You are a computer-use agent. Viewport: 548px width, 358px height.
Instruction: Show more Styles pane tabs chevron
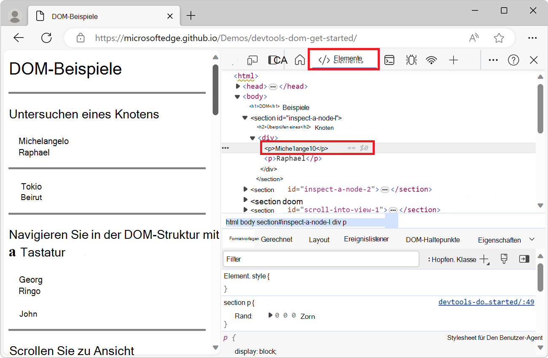coord(532,239)
